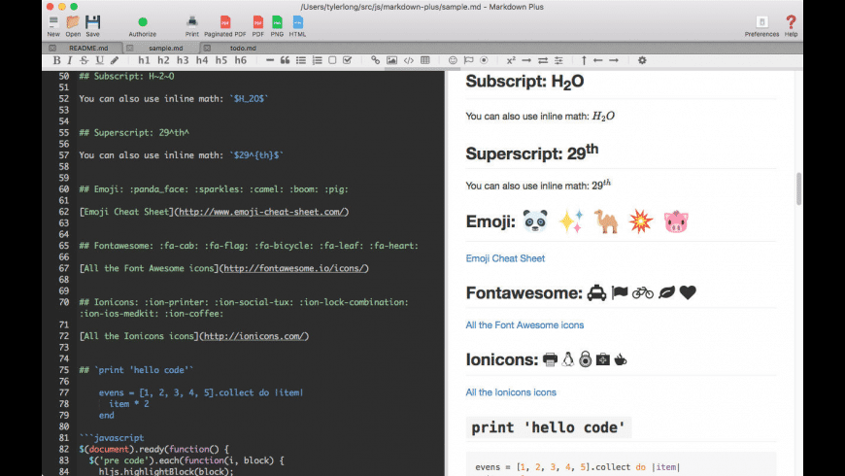Insert a Fontawesome icon with the toolbar flag
The image size is (845, 476).
[468, 60]
